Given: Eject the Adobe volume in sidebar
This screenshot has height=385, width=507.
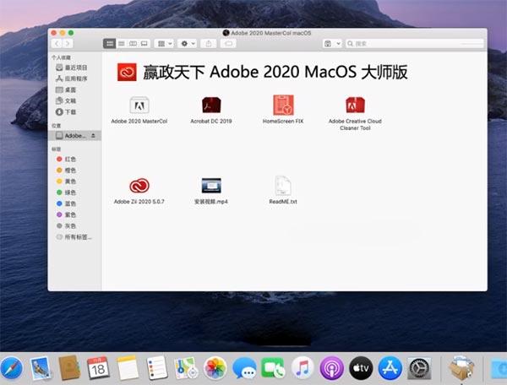Looking at the screenshot, I should pos(93,136).
